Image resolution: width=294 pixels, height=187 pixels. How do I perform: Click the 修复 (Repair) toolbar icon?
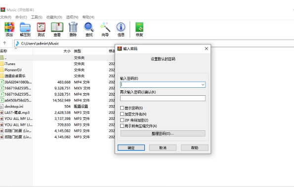click(139, 27)
